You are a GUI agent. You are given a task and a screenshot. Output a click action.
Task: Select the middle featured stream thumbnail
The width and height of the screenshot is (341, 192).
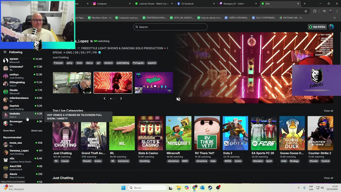coord(113,83)
